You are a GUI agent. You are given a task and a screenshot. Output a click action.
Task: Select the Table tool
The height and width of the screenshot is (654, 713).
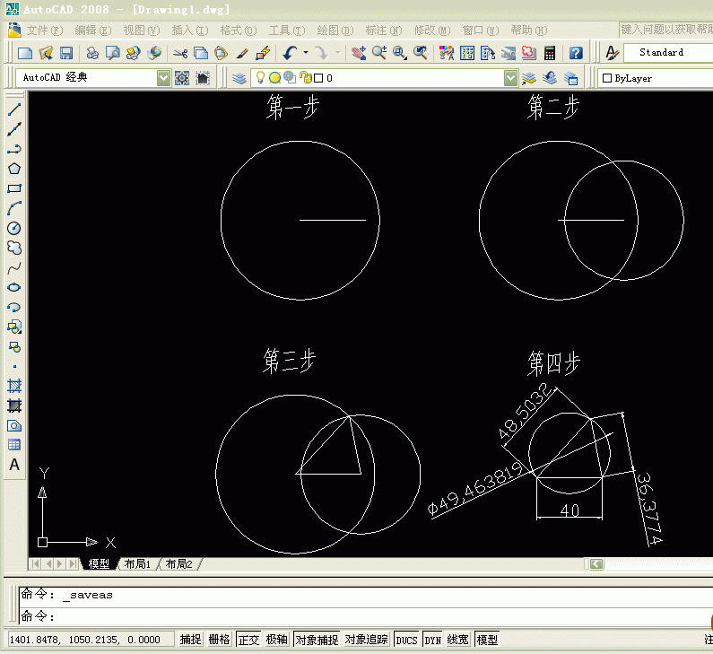pyautogui.click(x=14, y=445)
